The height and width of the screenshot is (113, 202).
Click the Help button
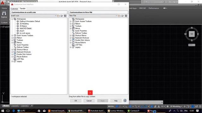[x=116, y=101]
